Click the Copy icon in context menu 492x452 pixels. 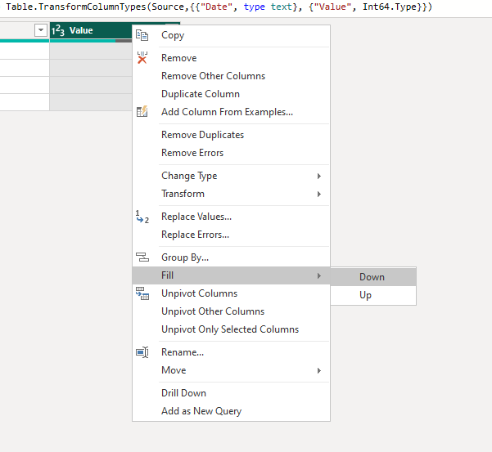pos(142,35)
